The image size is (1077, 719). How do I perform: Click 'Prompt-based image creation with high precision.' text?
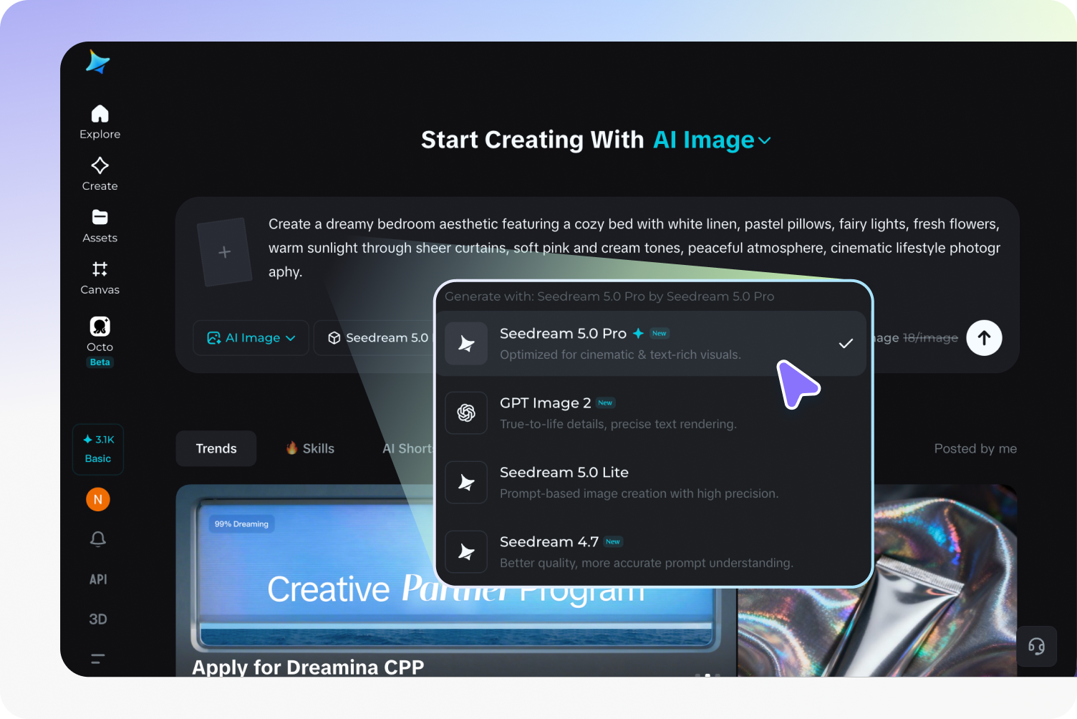(639, 493)
